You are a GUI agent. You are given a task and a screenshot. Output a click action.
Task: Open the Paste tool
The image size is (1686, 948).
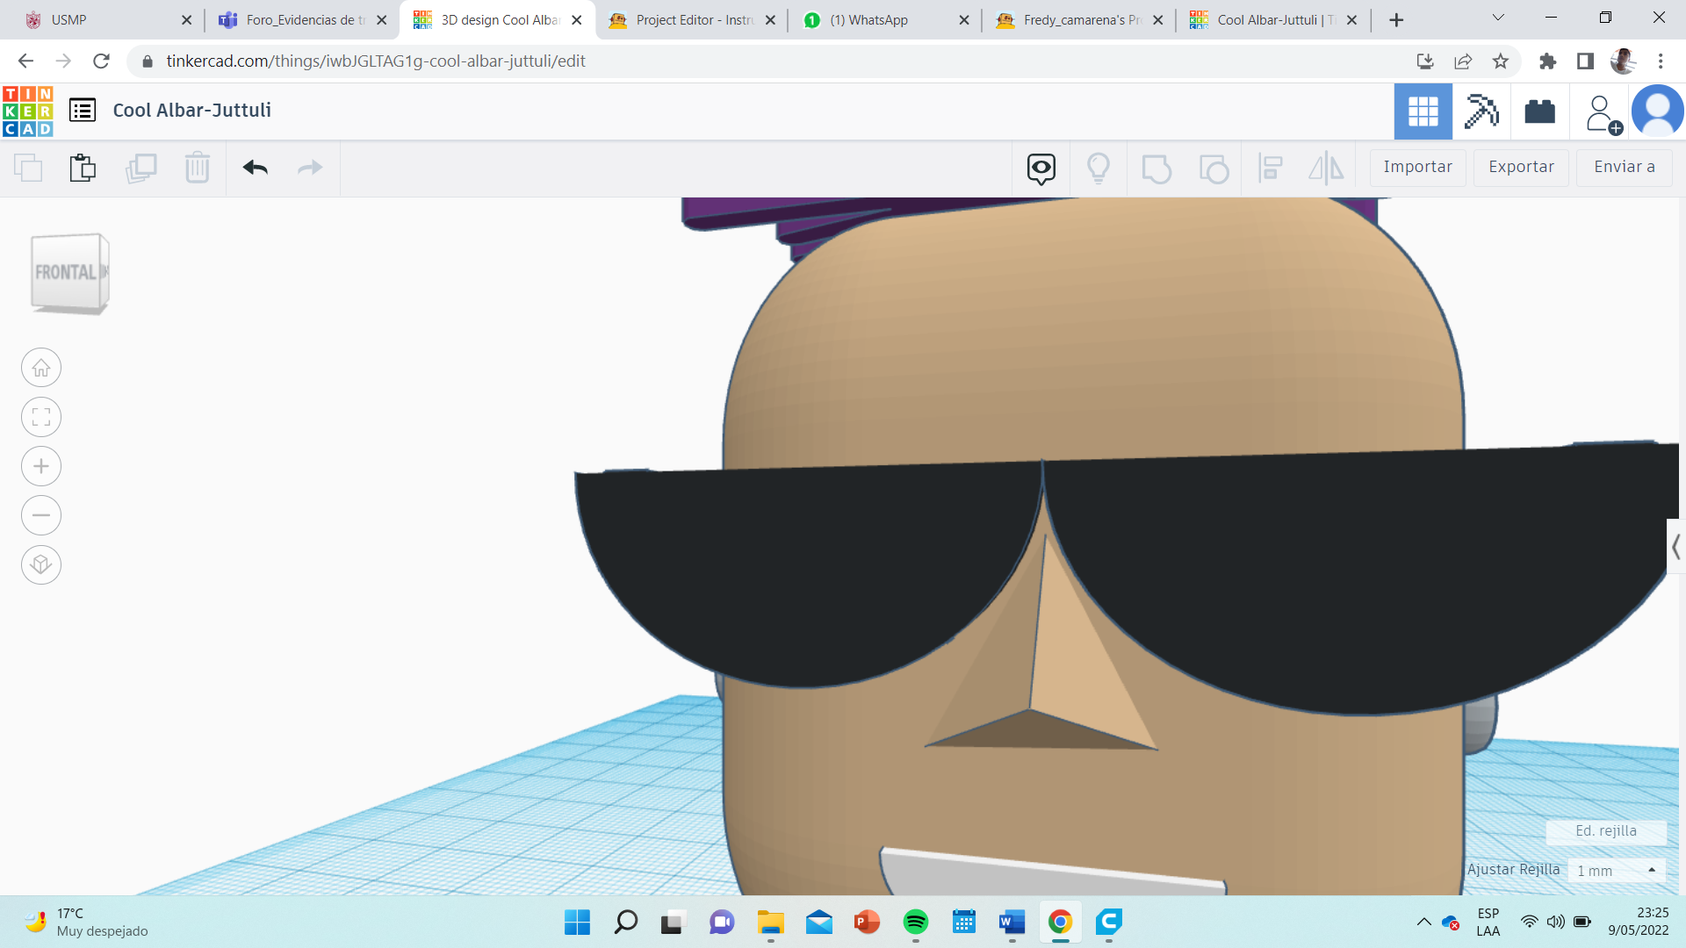coord(82,167)
